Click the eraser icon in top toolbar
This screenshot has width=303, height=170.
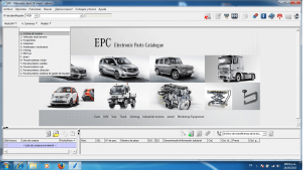pos(255,16)
